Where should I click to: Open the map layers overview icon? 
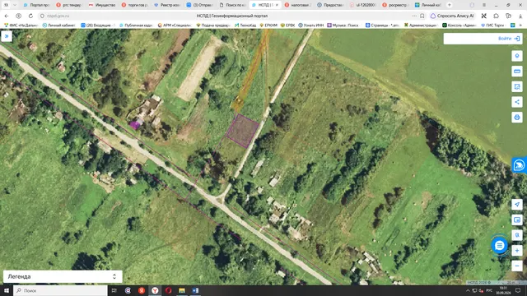517,220
